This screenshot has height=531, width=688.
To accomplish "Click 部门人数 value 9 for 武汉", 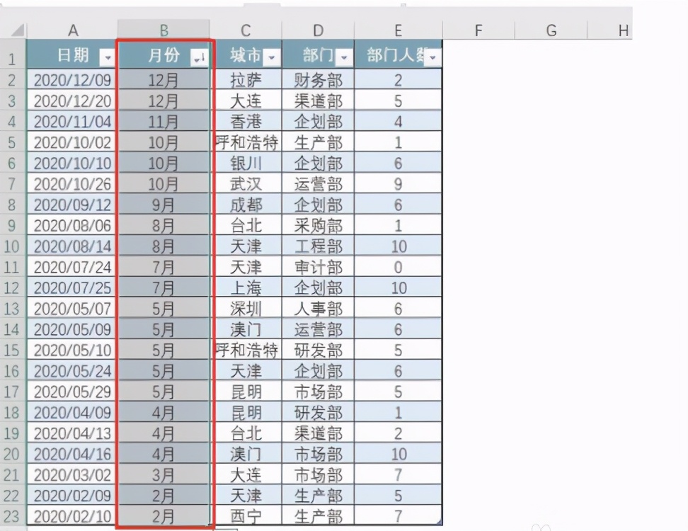I will [x=398, y=184].
